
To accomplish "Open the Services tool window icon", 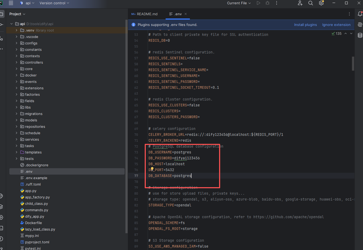I will [x=1, y=217].
